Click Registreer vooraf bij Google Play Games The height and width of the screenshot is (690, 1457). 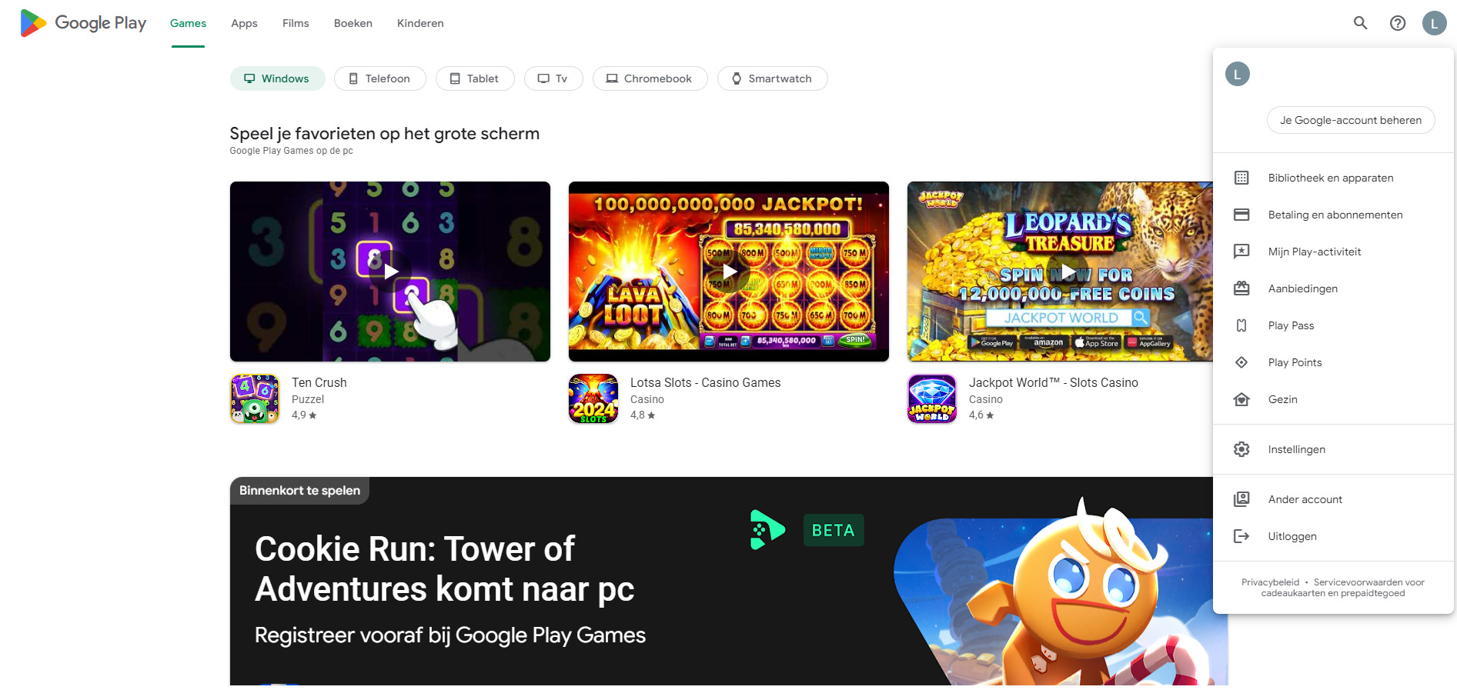coord(450,635)
